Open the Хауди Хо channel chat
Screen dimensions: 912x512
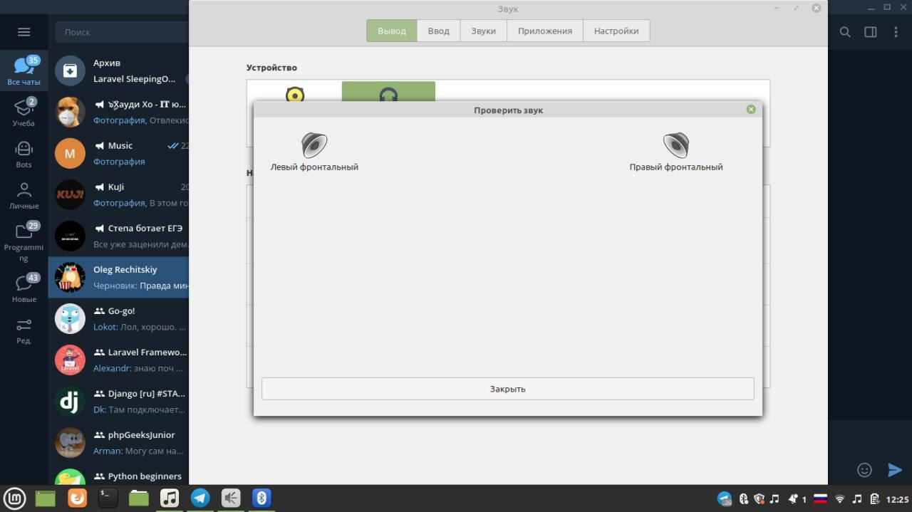pyautogui.click(x=118, y=112)
